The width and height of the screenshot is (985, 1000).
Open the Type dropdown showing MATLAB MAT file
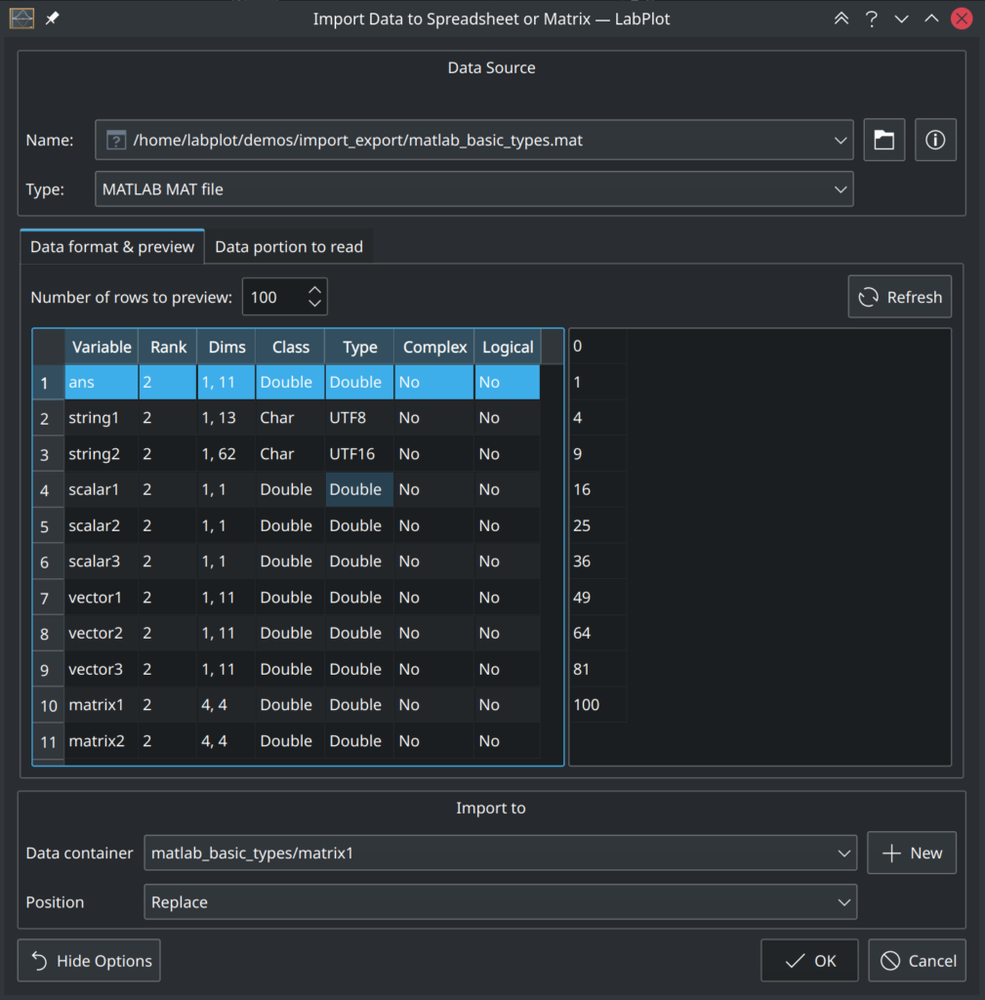pos(473,188)
